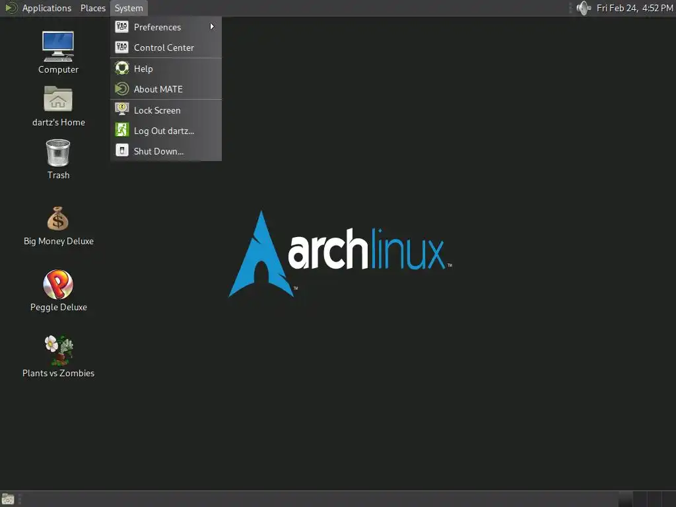Expand the Preferences submenu arrow
Viewport: 676px width, 507px height.
[x=212, y=26]
